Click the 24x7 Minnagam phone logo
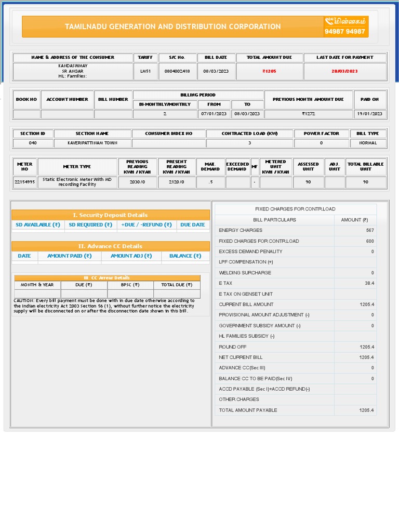 click(345, 21)
